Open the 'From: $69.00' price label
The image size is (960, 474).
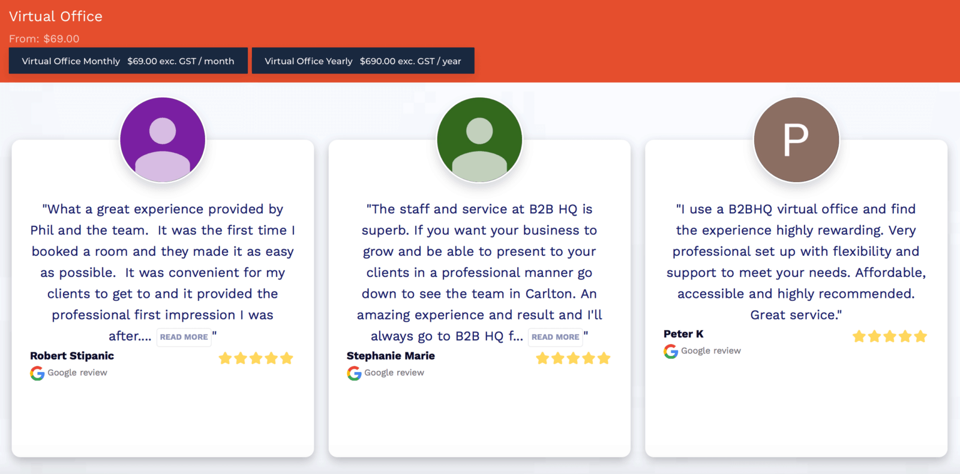[x=44, y=38]
